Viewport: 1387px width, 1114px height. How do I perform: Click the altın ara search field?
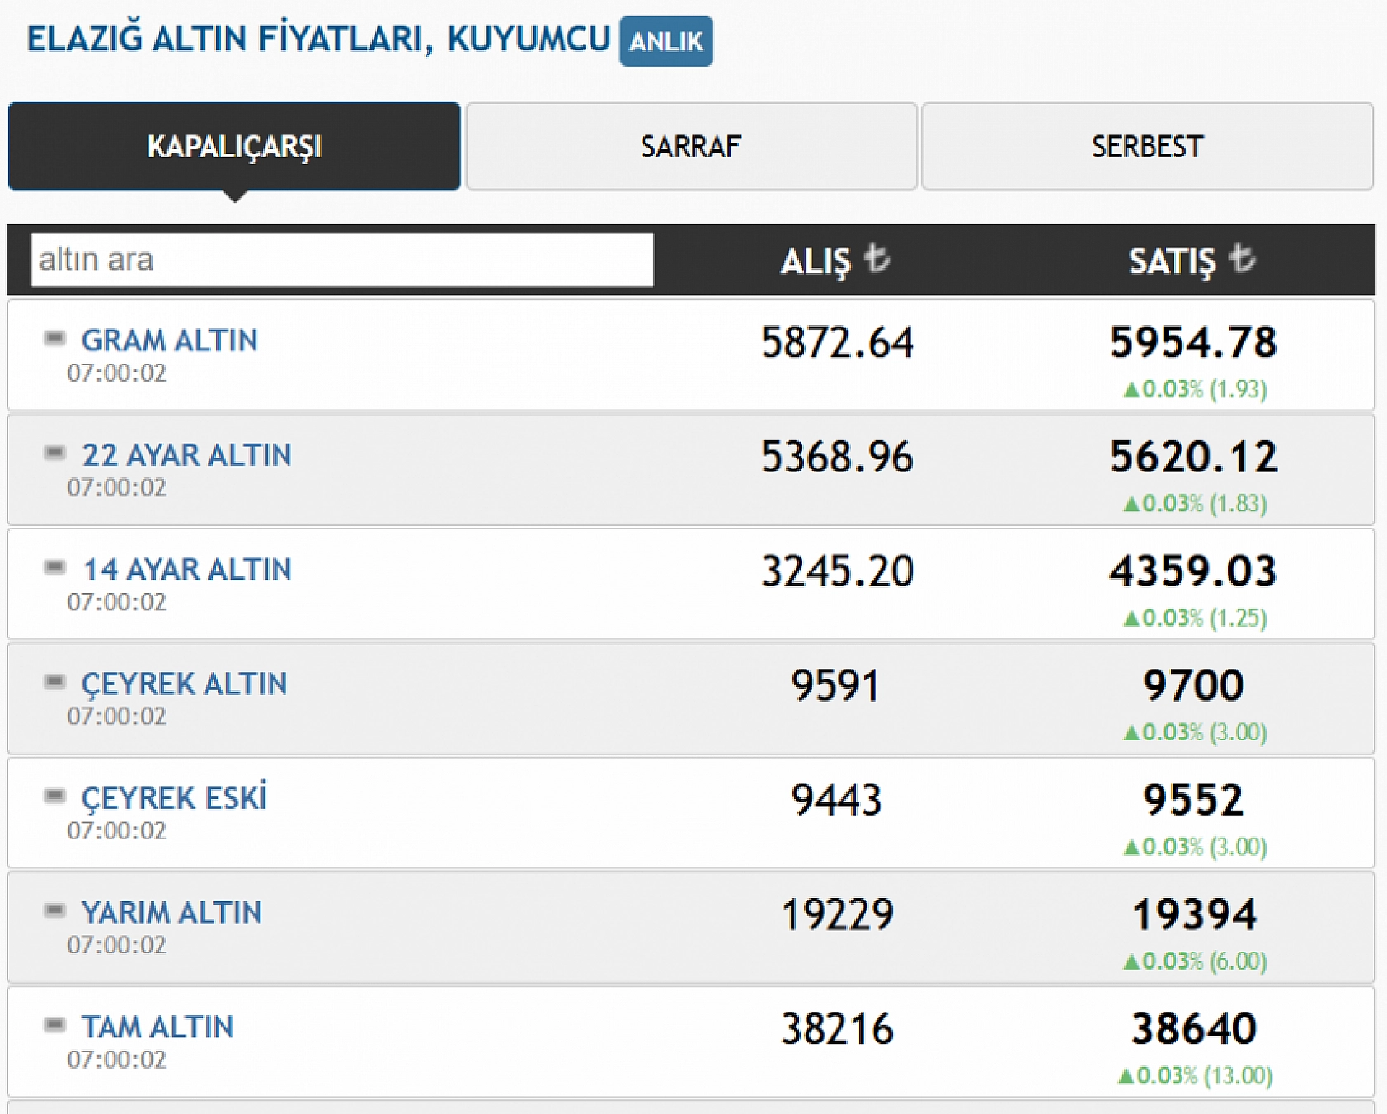pyautogui.click(x=341, y=258)
